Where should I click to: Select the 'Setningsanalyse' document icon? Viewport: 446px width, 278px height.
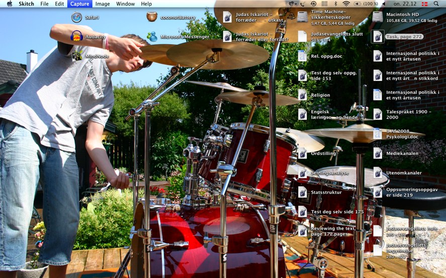click(x=302, y=173)
